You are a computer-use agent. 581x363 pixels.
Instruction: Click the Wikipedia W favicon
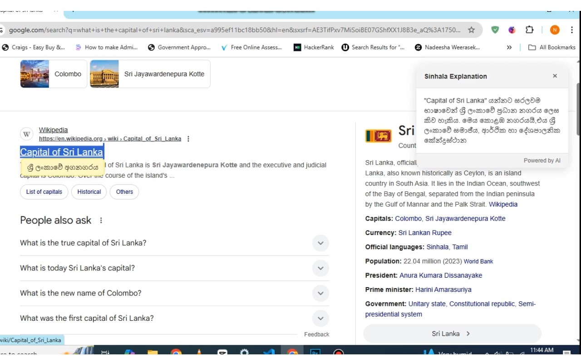[27, 134]
